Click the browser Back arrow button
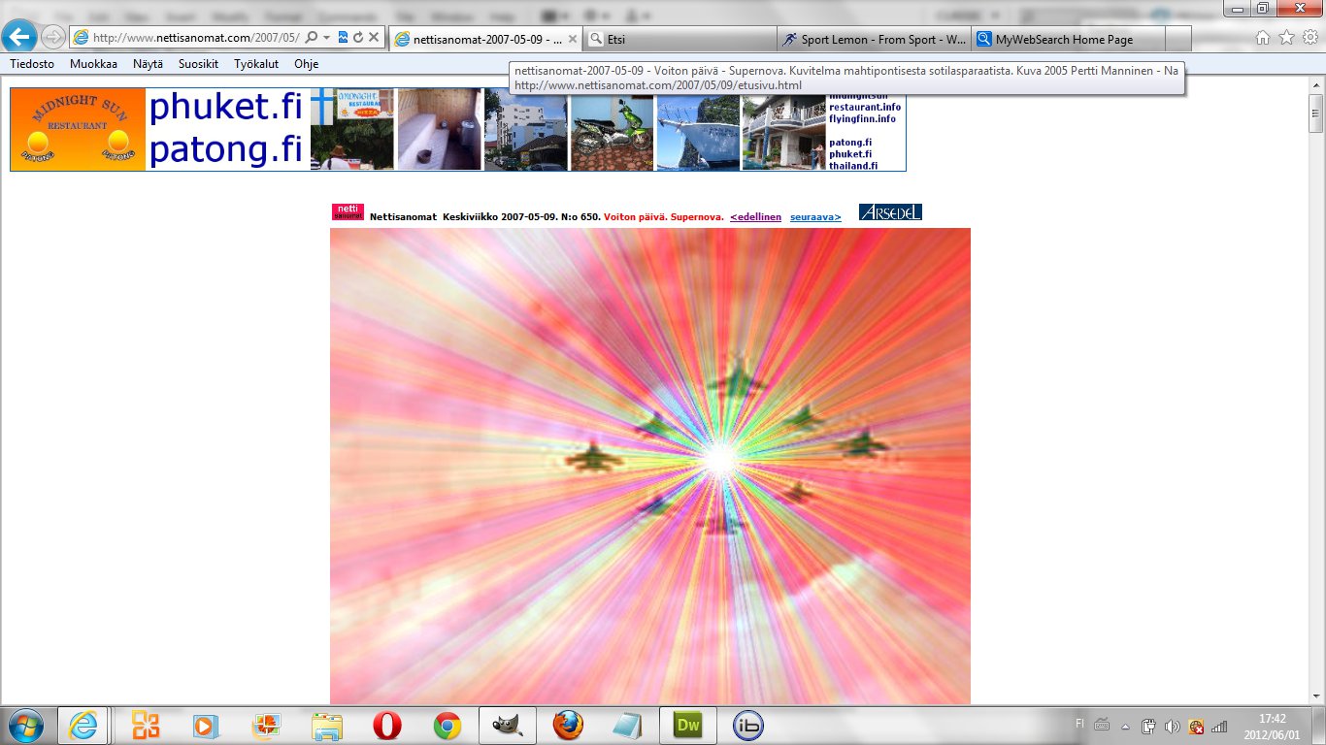The height and width of the screenshot is (745, 1326). [x=20, y=37]
